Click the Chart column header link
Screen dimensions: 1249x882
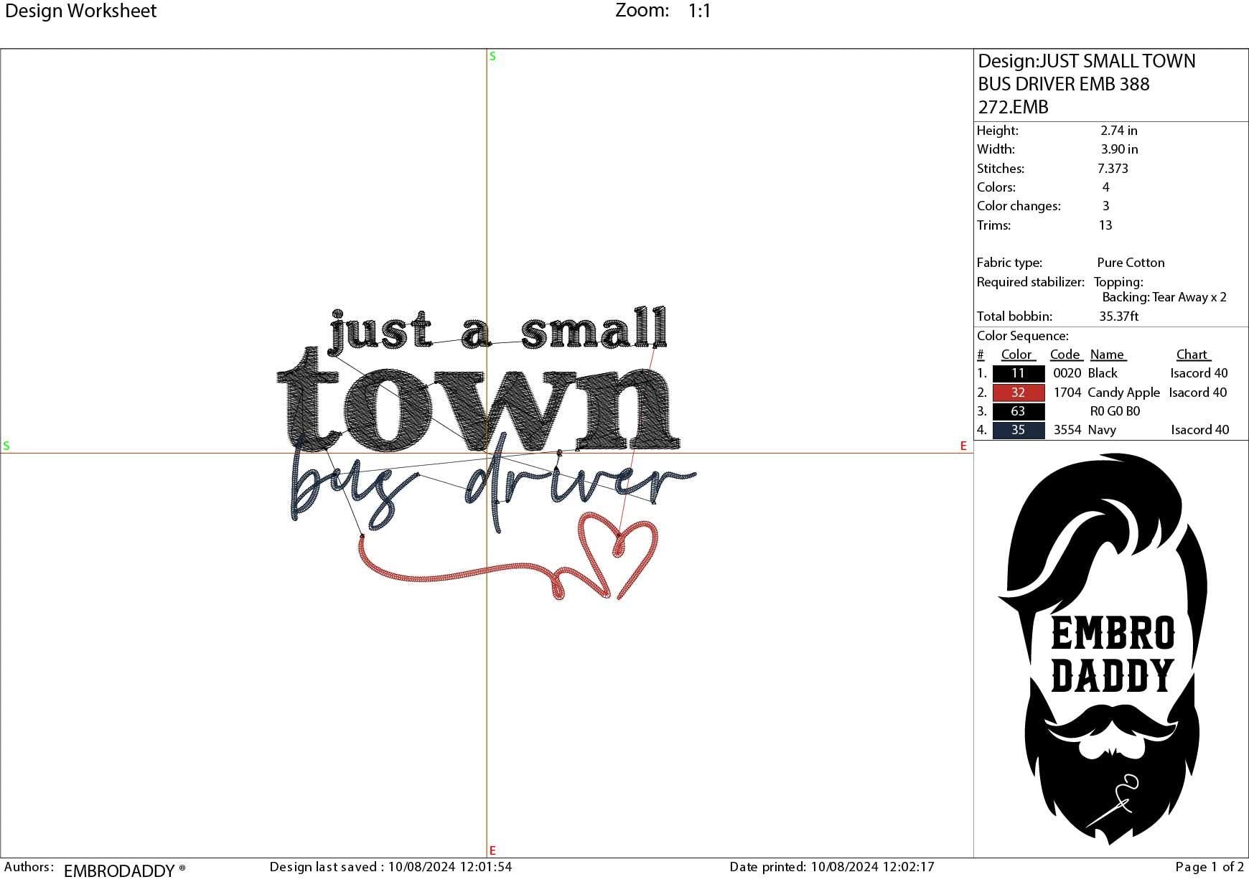coord(1192,354)
